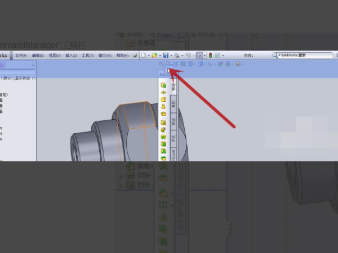The image size is (338, 253).
Task: Open the 工具(T) menu
Action: click(x=87, y=56)
